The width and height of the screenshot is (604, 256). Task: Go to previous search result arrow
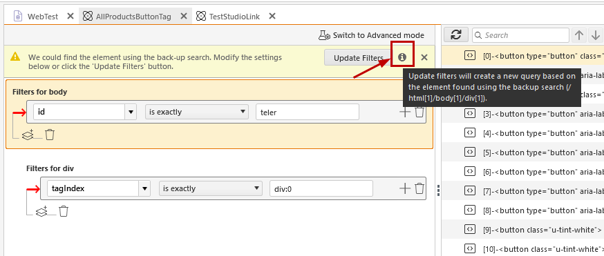pos(579,35)
